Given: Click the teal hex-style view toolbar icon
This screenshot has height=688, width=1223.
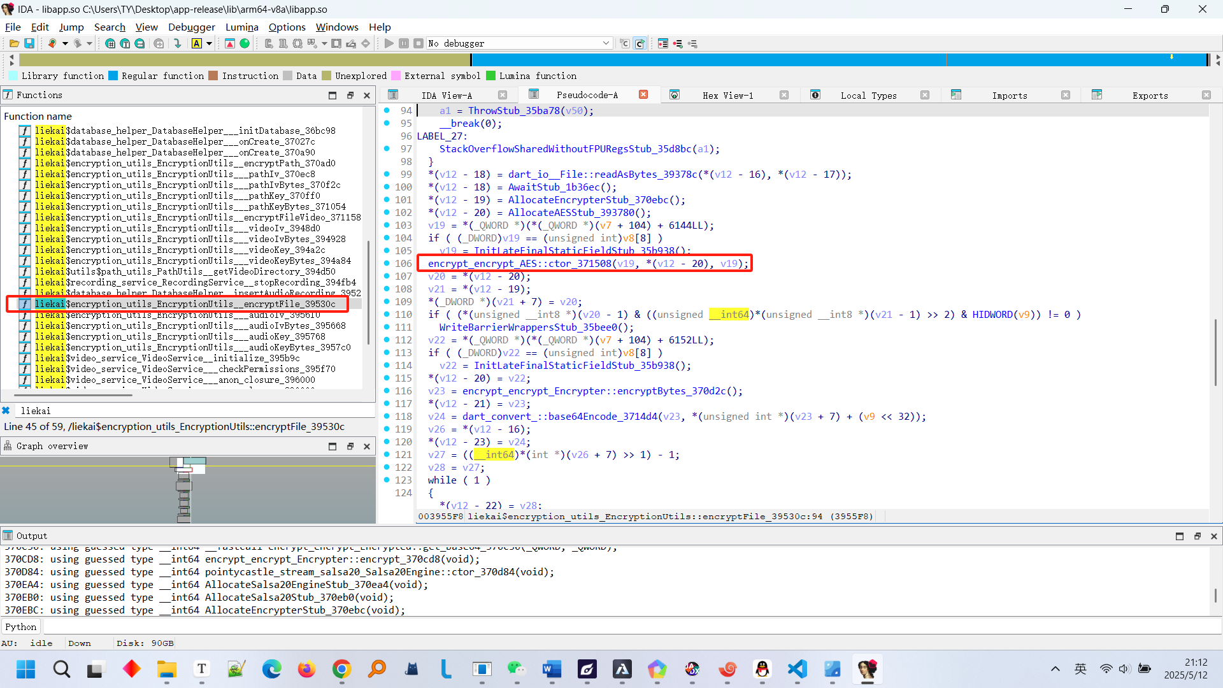Looking at the screenshot, I should click(139, 43).
